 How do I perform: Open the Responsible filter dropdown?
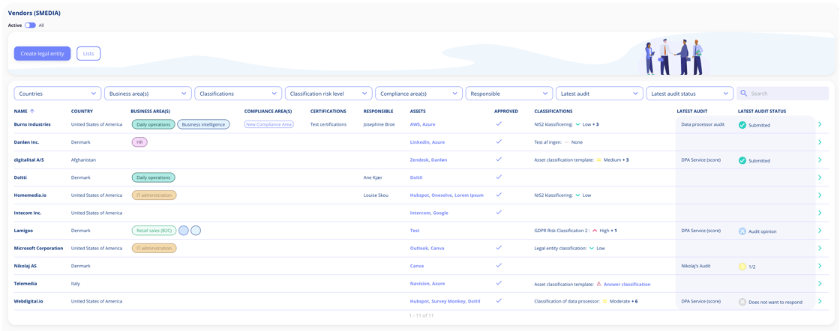pos(509,94)
